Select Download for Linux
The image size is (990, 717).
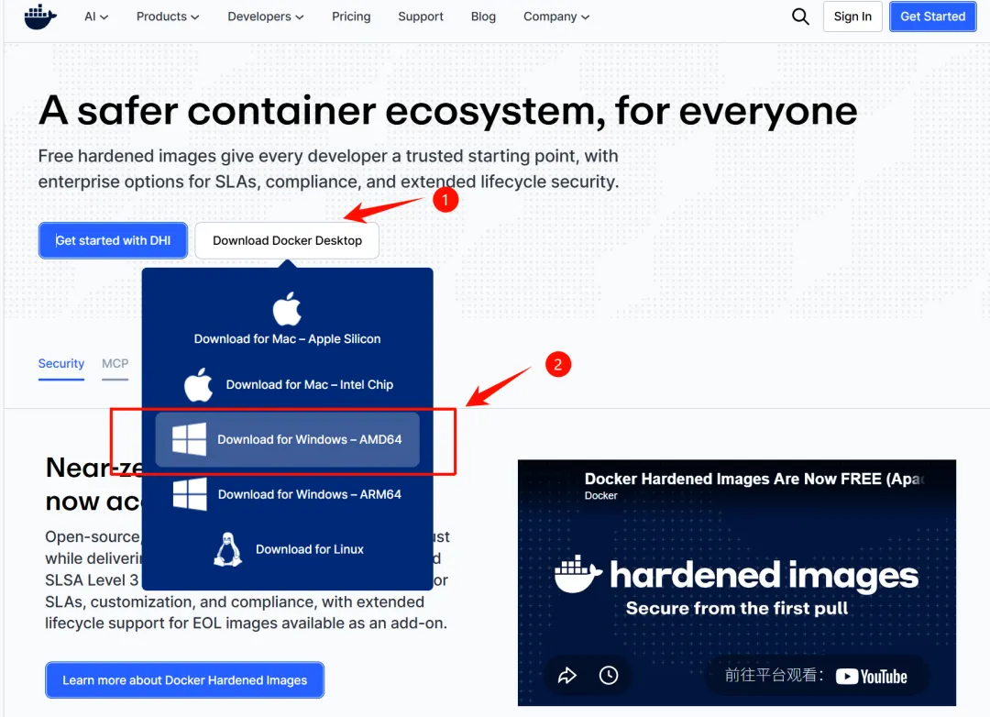[x=287, y=549]
